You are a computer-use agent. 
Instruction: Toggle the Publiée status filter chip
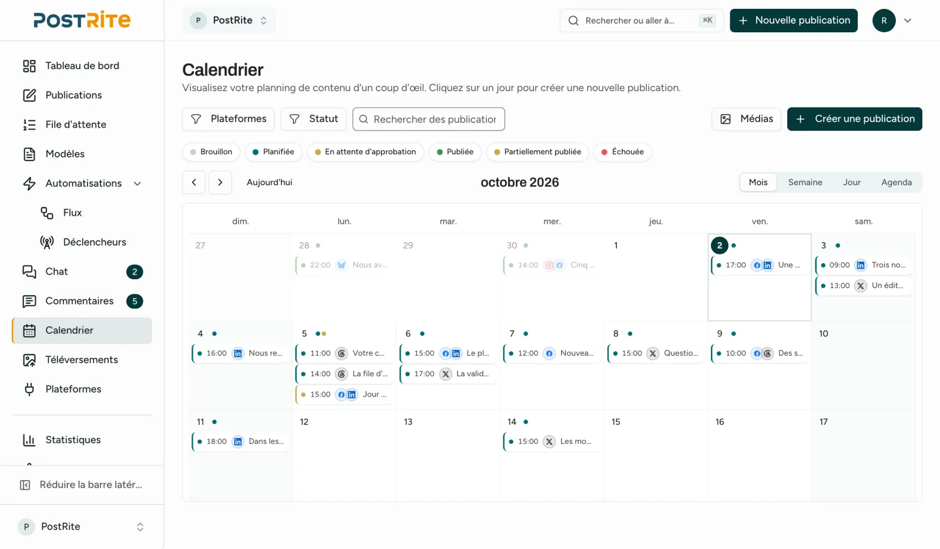[x=455, y=152]
